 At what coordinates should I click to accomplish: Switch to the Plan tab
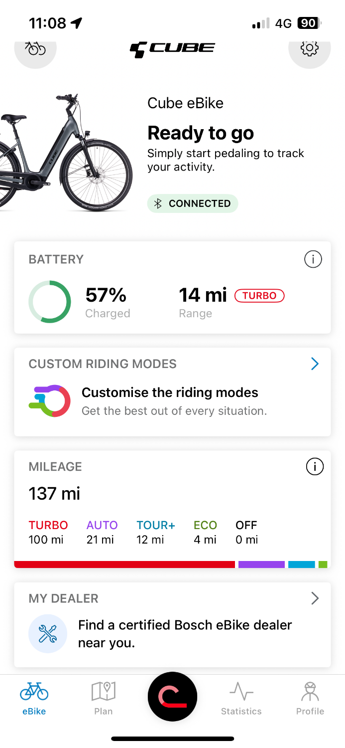104,698
